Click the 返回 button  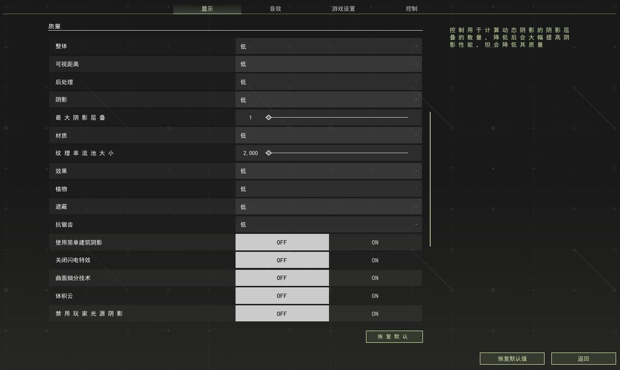[x=584, y=359]
